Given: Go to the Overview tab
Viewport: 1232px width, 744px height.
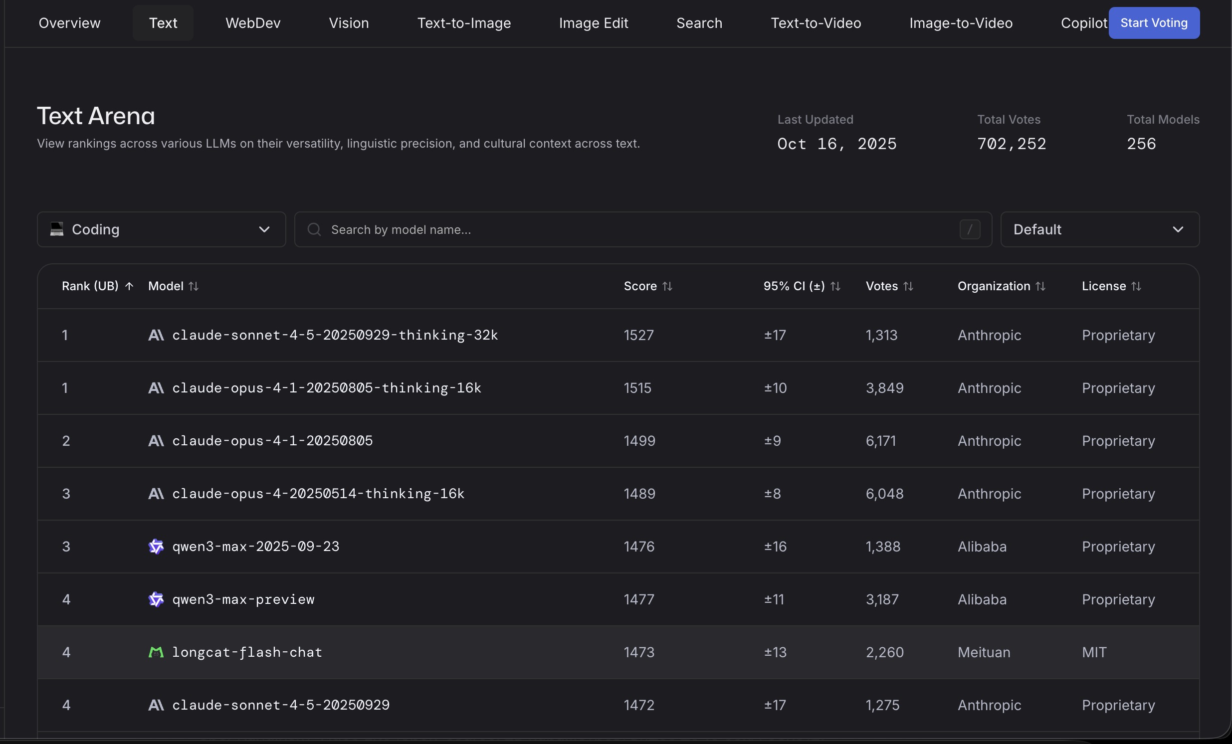Looking at the screenshot, I should 69,23.
